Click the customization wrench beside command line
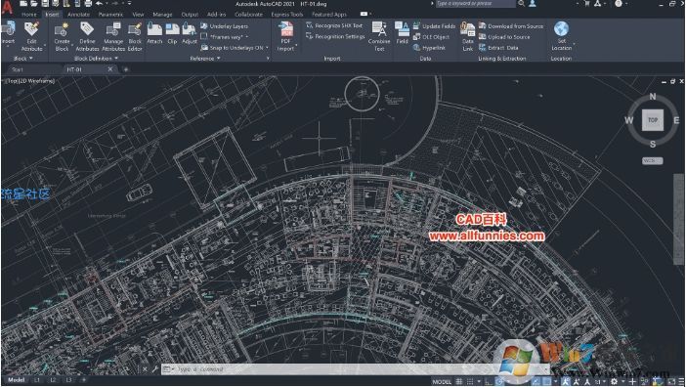686x387 pixels. tap(154, 369)
